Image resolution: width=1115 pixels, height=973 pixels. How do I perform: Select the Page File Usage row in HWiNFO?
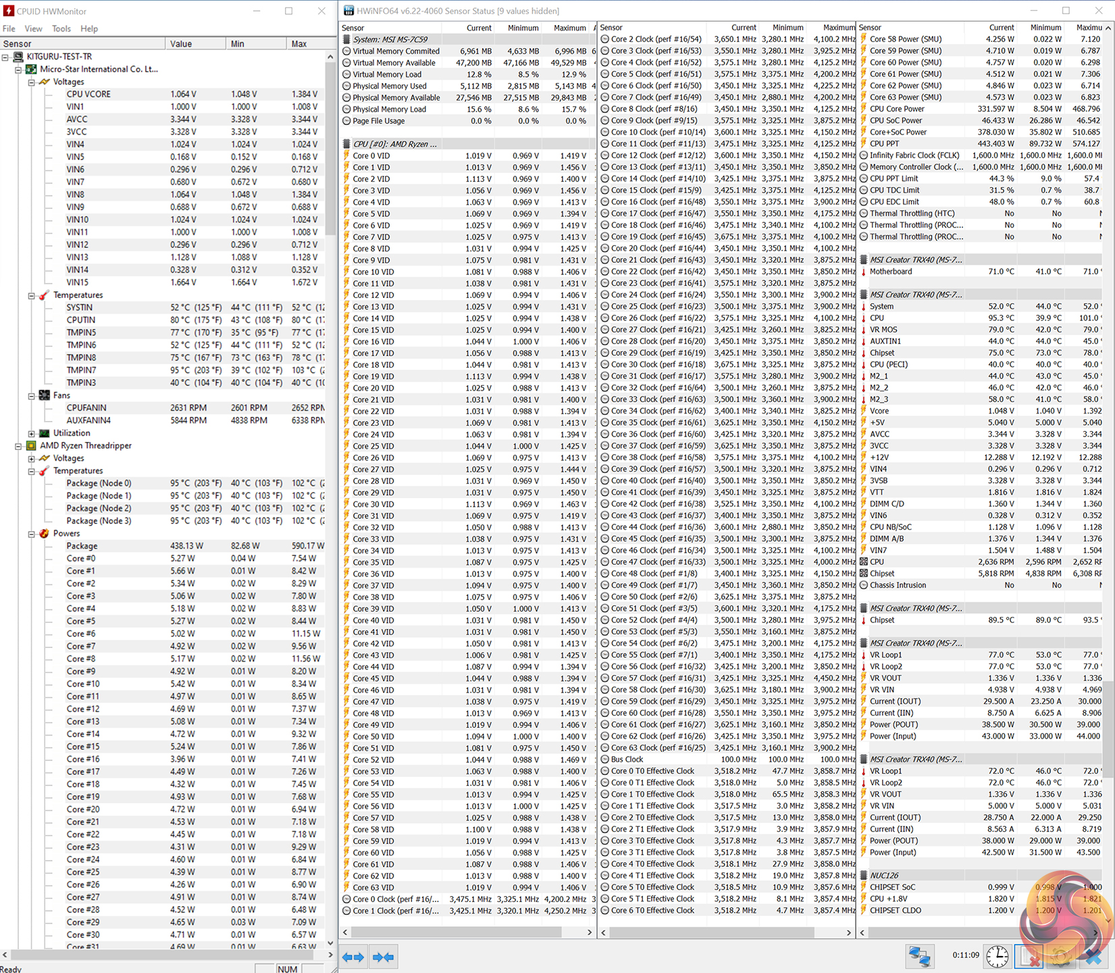coord(468,121)
